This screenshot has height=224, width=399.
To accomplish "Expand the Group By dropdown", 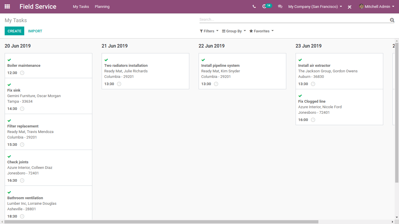I will tap(234, 31).
